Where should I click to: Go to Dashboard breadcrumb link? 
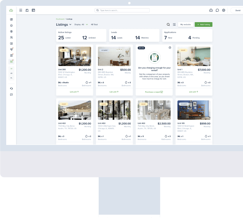coord(60,19)
